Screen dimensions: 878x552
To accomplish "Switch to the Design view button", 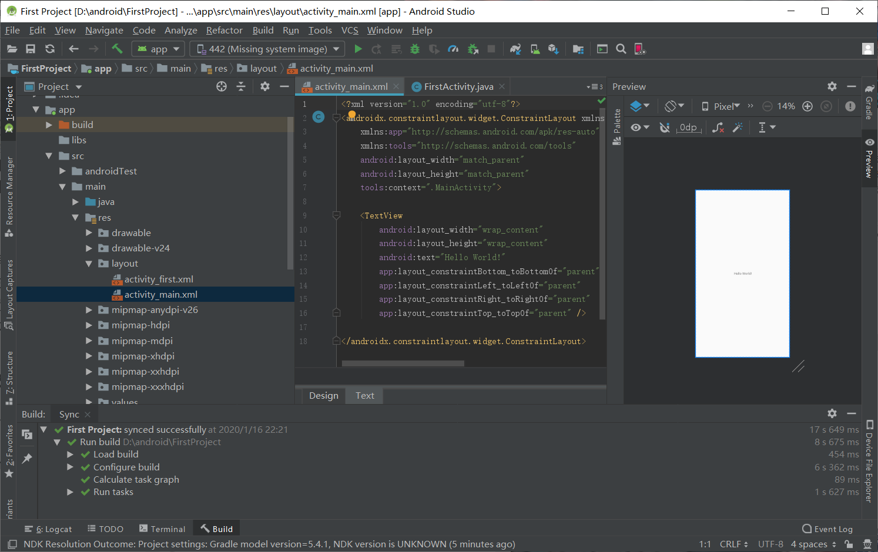I will pos(323,395).
